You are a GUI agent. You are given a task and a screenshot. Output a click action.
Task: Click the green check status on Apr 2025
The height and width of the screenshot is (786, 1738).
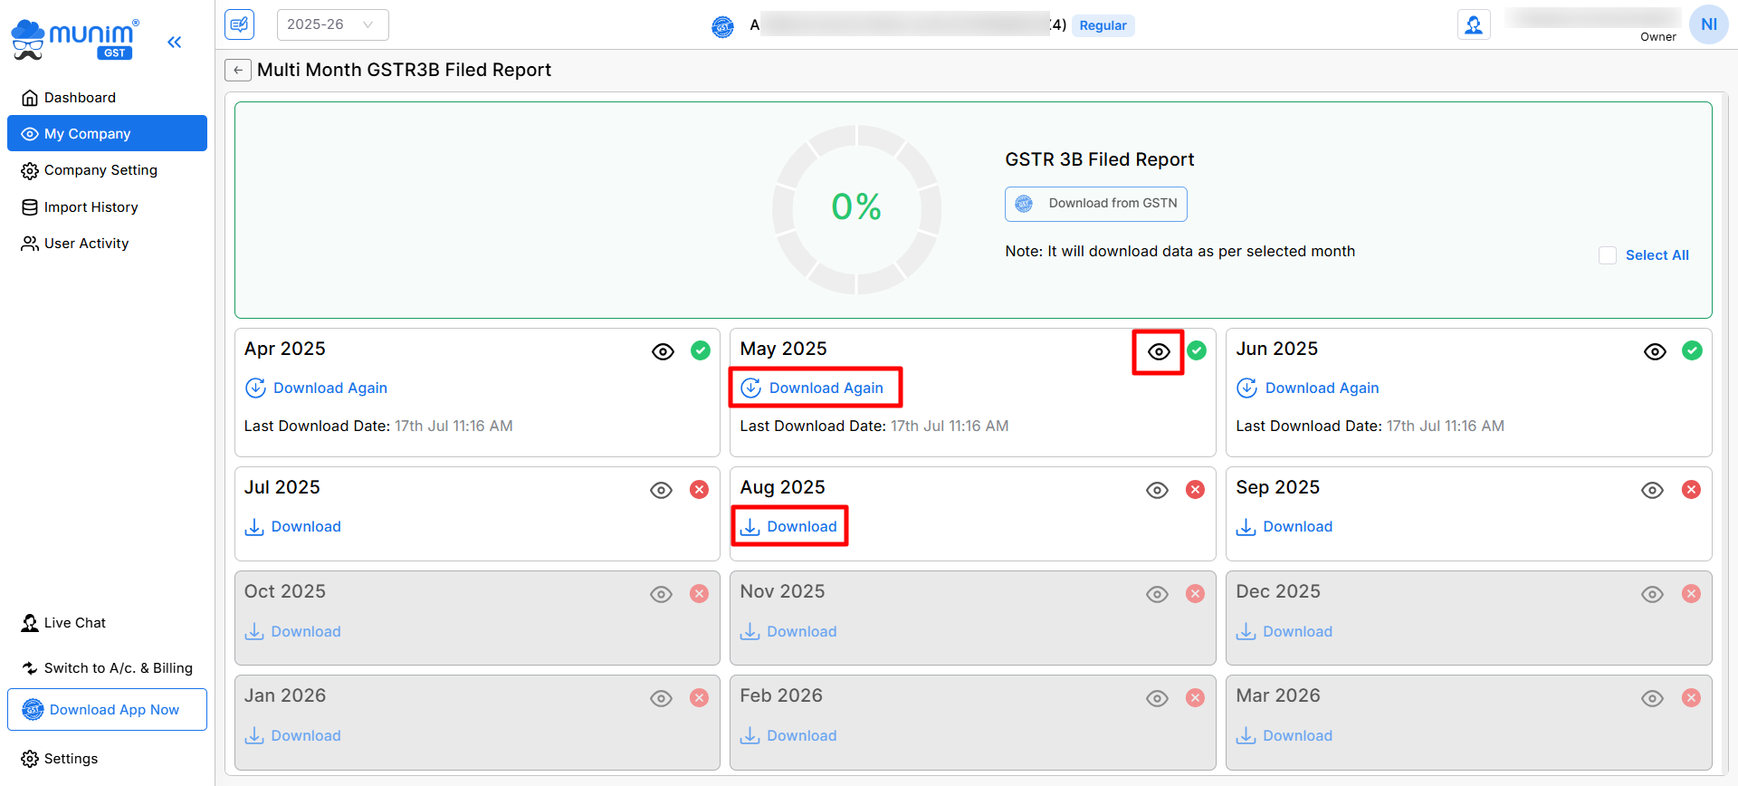tap(701, 350)
